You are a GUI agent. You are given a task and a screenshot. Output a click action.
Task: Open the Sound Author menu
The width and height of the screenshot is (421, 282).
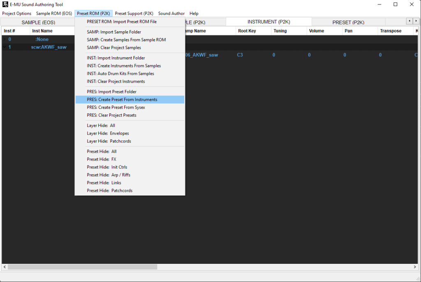pyautogui.click(x=171, y=14)
